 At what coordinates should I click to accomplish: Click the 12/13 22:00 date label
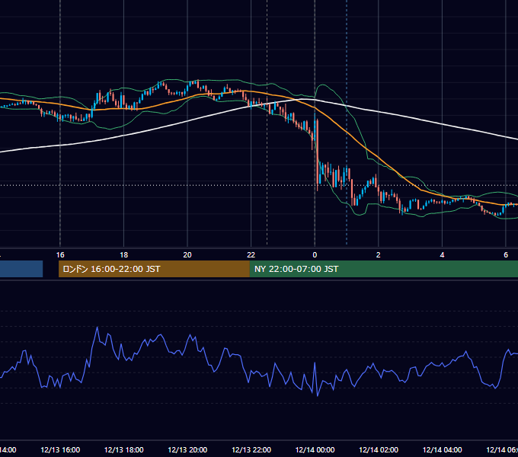(x=251, y=449)
